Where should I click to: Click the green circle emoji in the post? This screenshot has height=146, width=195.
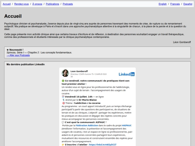click(63, 81)
